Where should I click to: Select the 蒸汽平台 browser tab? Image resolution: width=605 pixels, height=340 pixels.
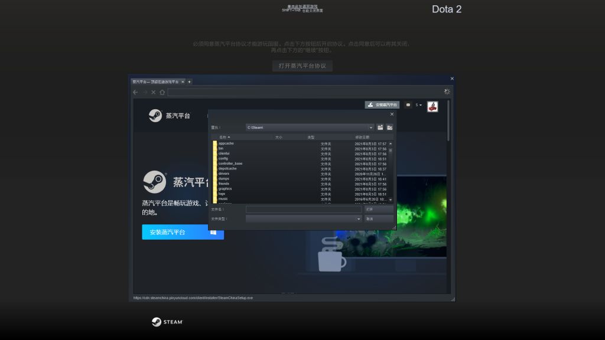pos(155,83)
